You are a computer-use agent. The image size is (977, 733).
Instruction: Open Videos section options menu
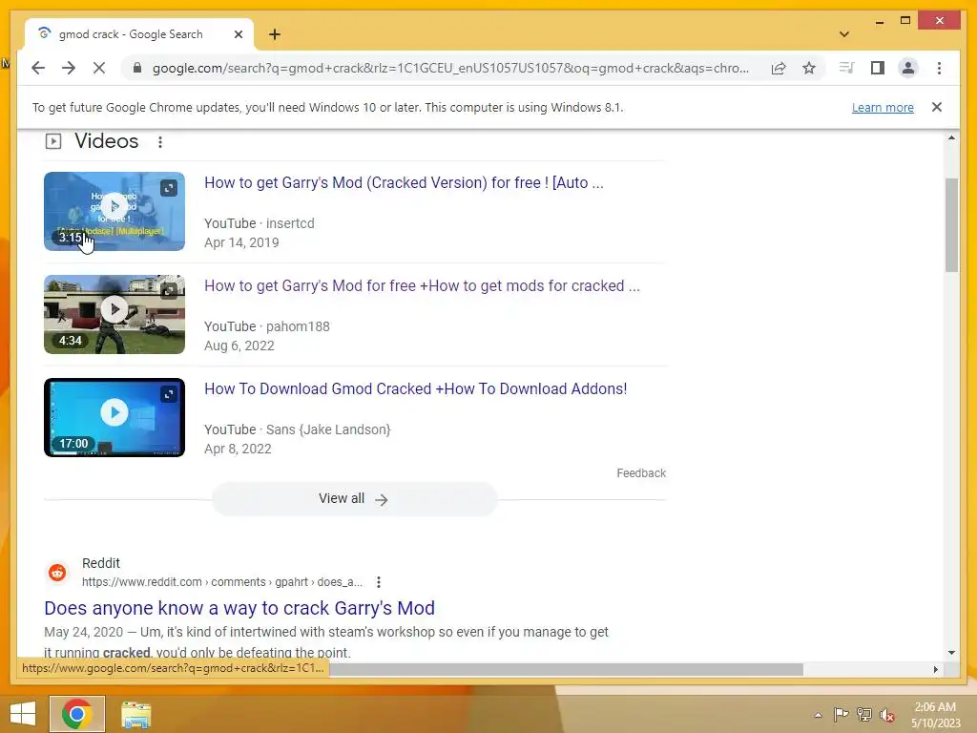click(x=160, y=142)
